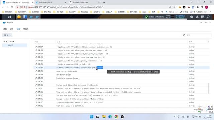Select the 'Quit the server with CONTROL-C.' log row
Viewport: 214px width, 120px height.
tap(121, 106)
